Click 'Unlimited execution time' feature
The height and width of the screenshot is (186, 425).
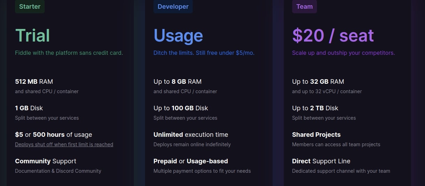tap(191, 135)
